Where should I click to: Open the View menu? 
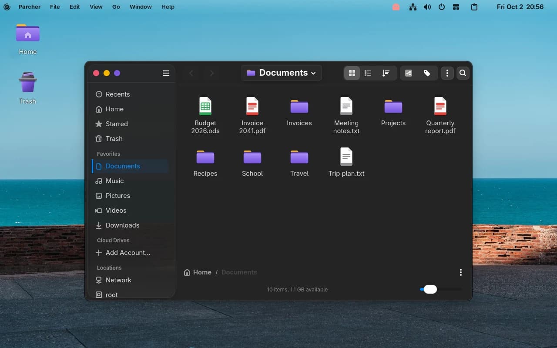[x=96, y=7]
